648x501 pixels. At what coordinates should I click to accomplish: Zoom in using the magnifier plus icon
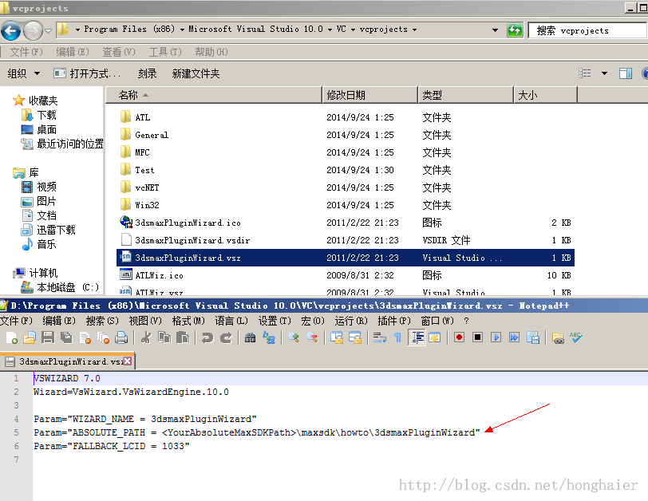tap(294, 337)
